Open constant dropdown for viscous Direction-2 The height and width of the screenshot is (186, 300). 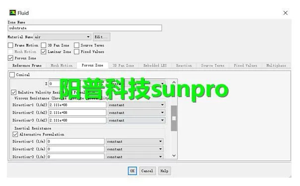click(136, 112)
